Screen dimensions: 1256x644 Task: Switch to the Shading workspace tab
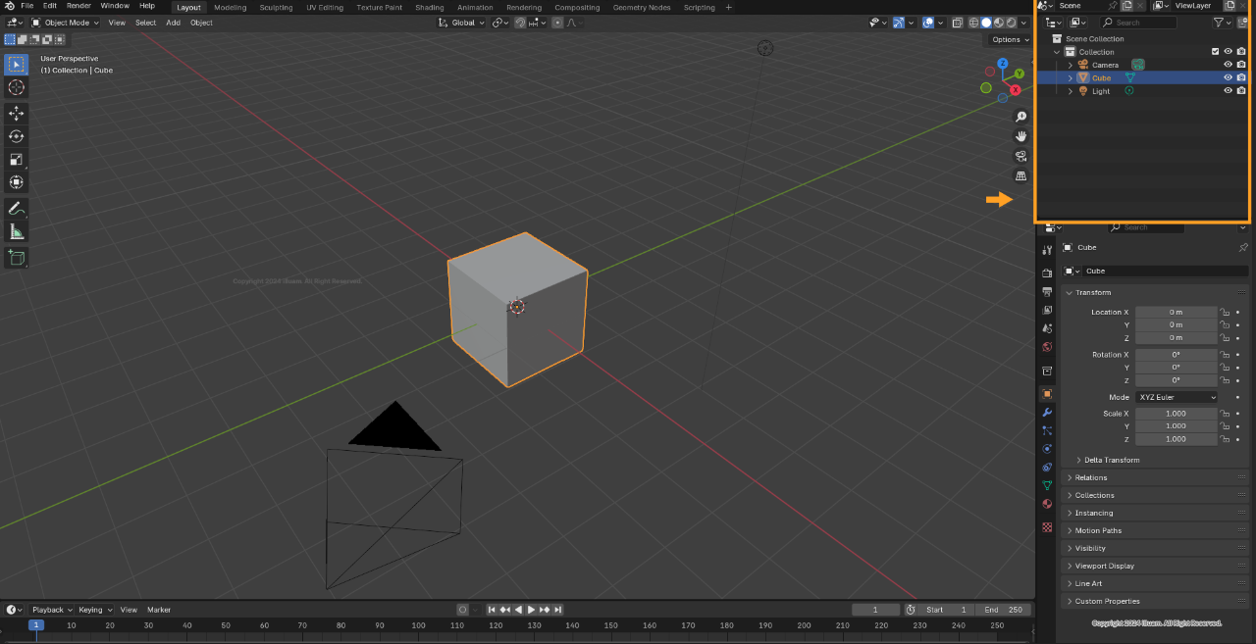(x=430, y=7)
